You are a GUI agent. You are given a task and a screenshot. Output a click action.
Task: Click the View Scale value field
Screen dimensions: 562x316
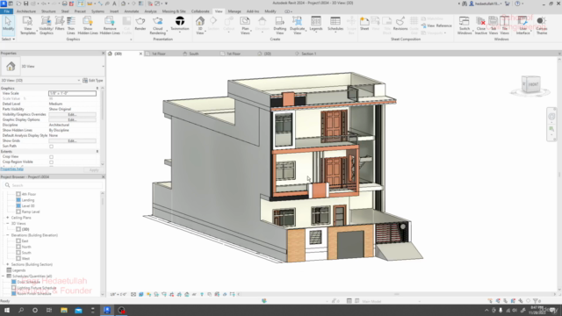pyautogui.click(x=72, y=93)
